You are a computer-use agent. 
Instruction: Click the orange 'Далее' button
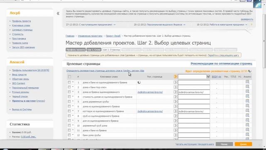243,144
